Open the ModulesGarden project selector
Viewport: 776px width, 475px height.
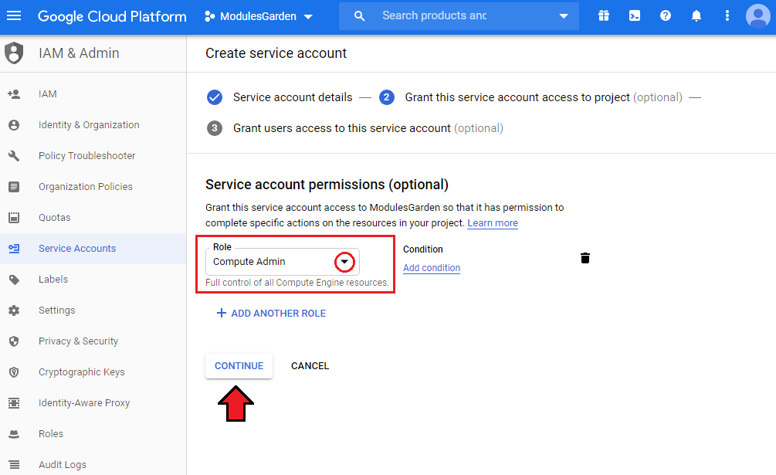[259, 16]
